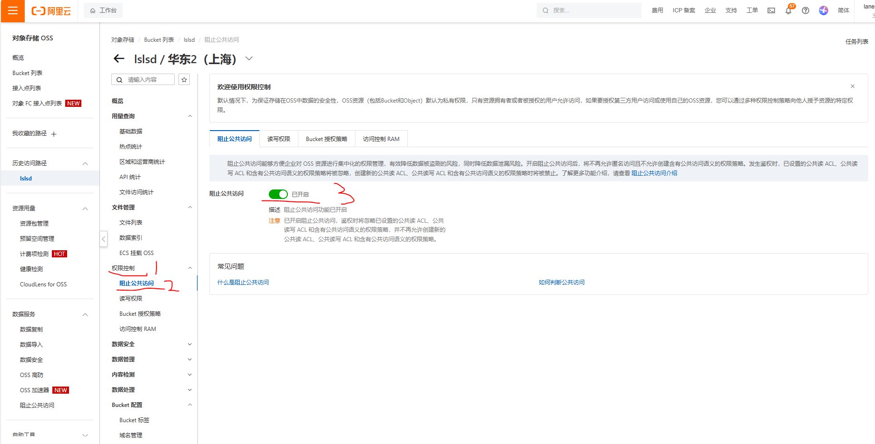Open 计费项检测 in the sidebar

pyautogui.click(x=34, y=254)
